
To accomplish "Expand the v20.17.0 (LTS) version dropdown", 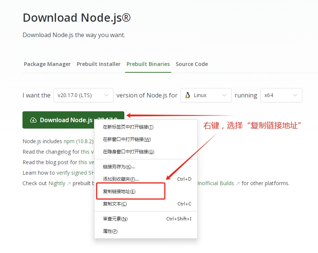I will 83,95.
